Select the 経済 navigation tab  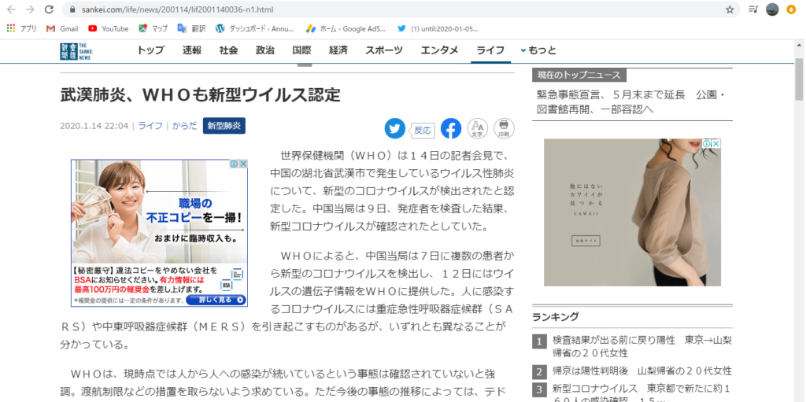click(338, 50)
